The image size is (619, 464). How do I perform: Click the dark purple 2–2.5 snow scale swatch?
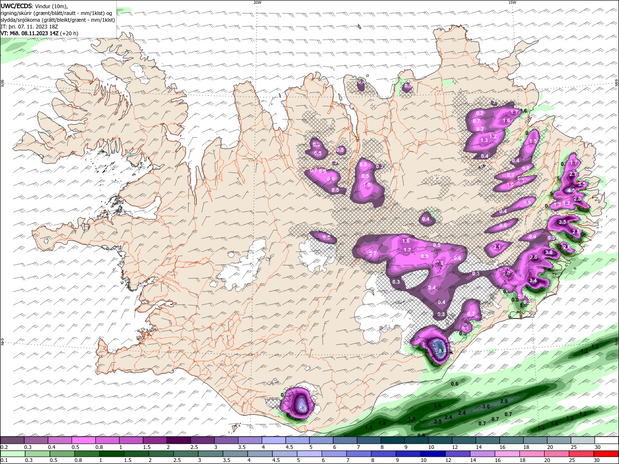pos(178,440)
